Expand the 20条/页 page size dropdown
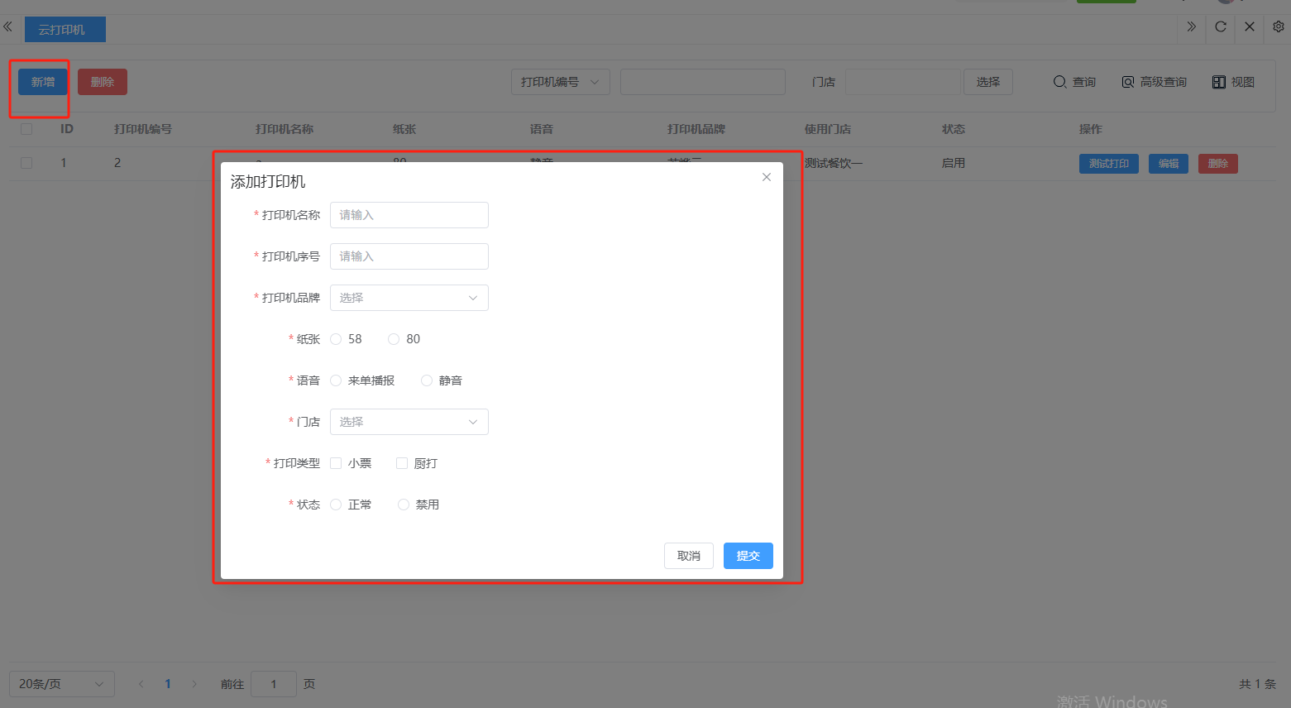The height and width of the screenshot is (708, 1291). coord(61,684)
